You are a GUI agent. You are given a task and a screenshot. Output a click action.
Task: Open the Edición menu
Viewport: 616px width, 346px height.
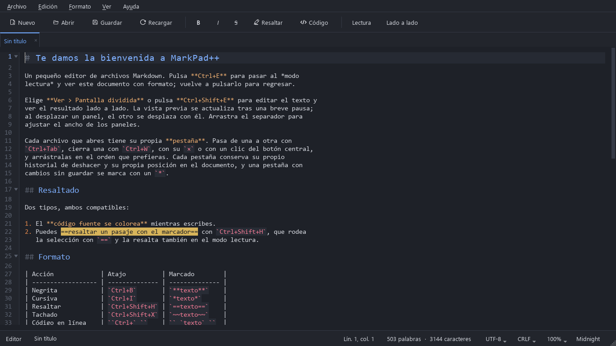(x=48, y=6)
